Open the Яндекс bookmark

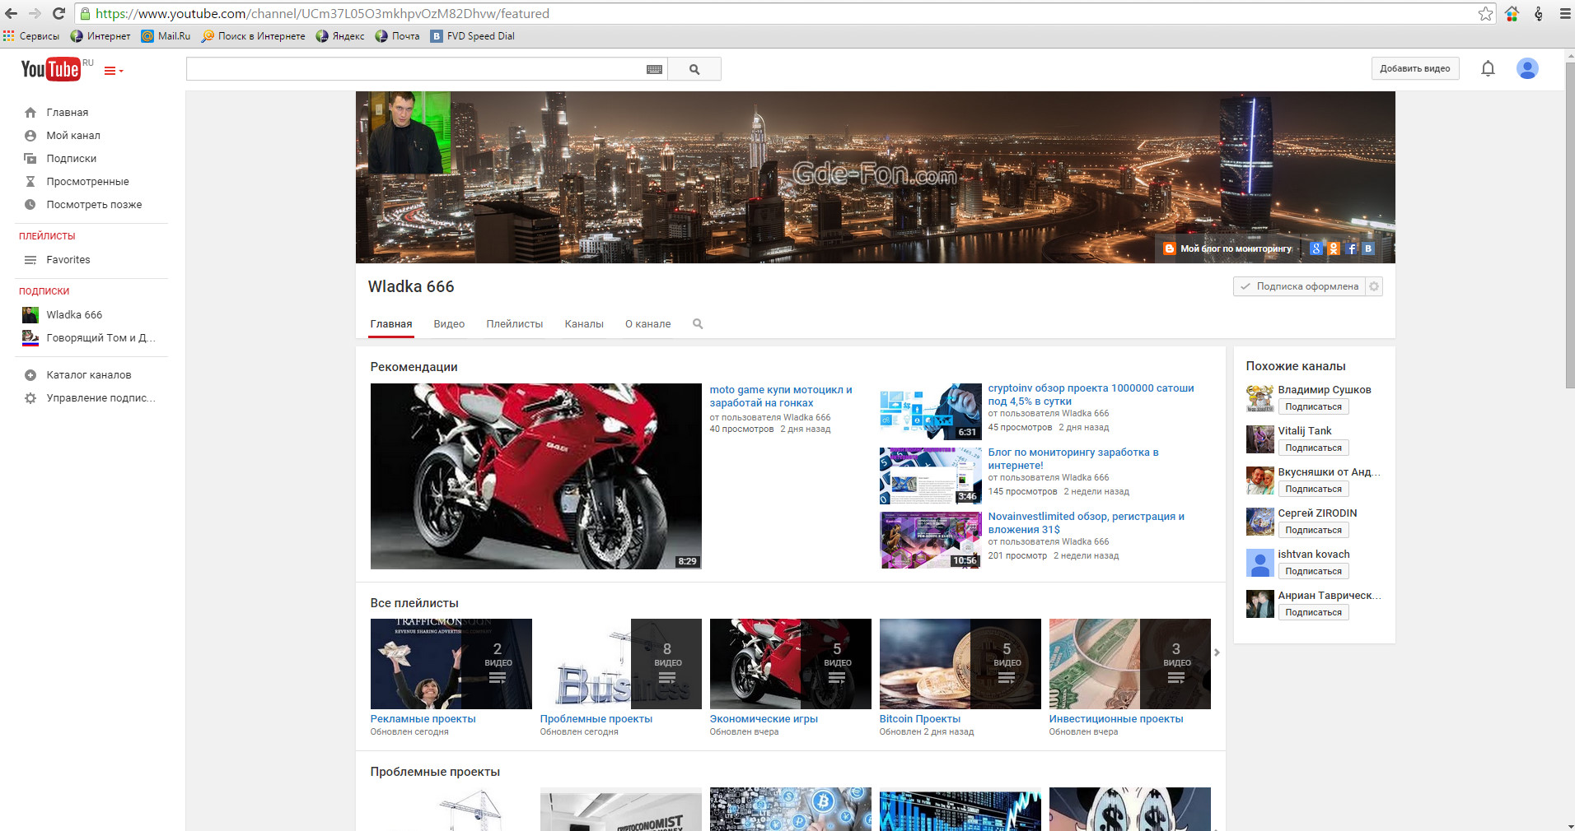click(340, 36)
